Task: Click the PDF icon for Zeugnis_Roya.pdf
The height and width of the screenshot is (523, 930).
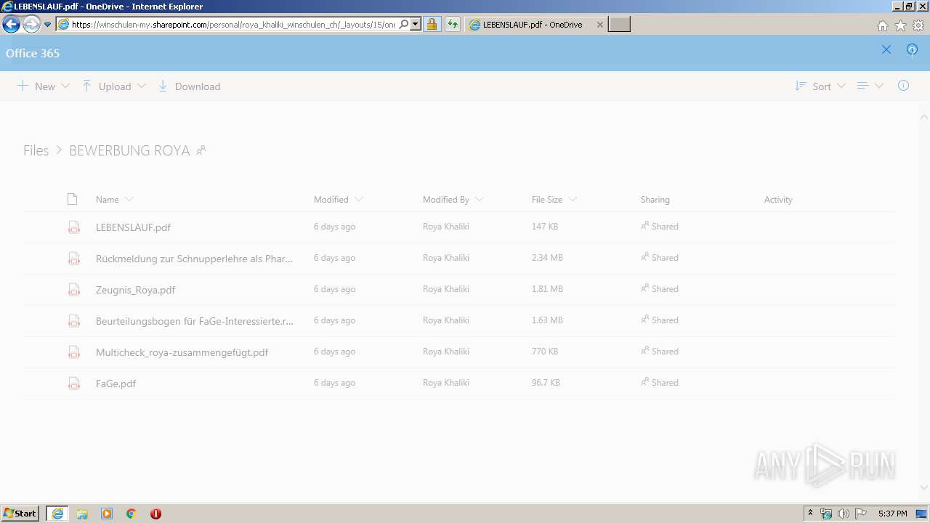Action: coord(73,289)
